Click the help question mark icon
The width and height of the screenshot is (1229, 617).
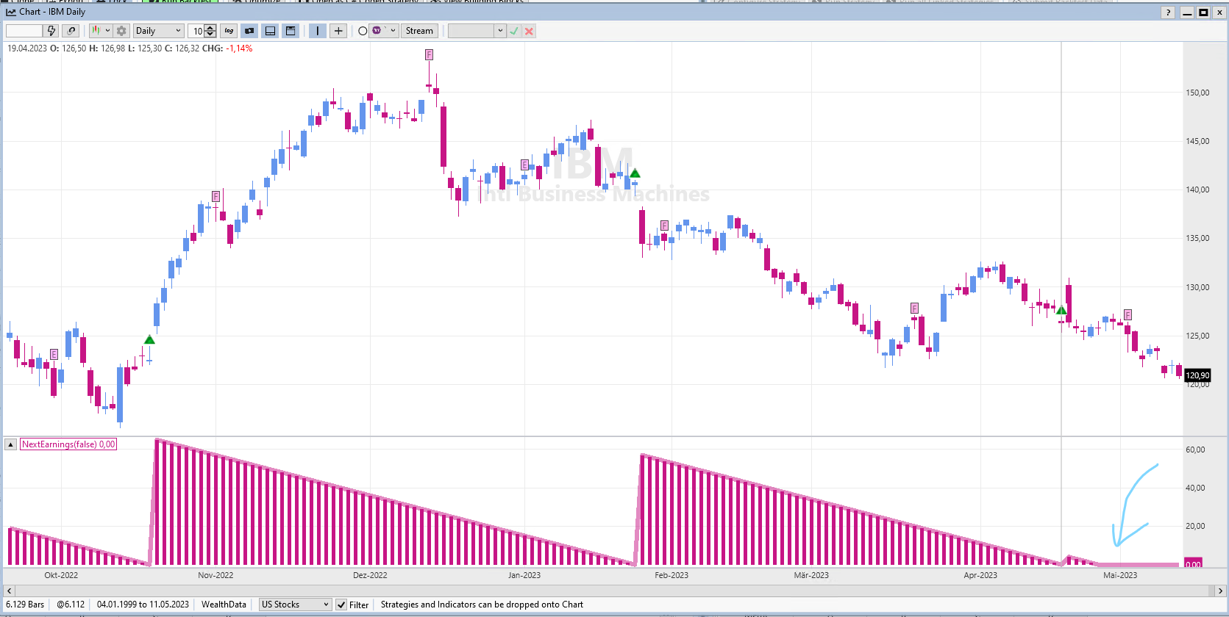[1168, 12]
